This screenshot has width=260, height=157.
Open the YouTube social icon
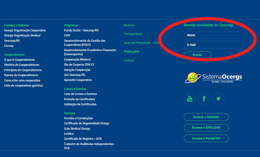[190, 99]
